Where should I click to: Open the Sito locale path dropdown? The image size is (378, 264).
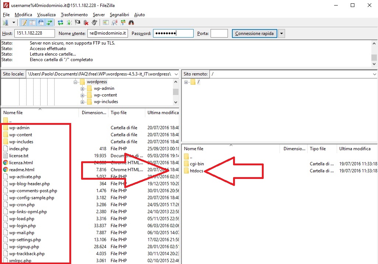click(x=176, y=74)
